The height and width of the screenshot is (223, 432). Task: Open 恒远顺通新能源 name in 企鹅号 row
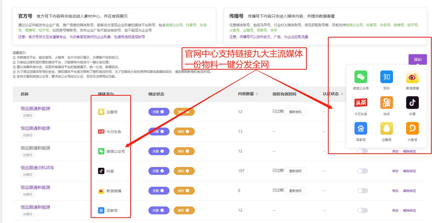(x=35, y=109)
